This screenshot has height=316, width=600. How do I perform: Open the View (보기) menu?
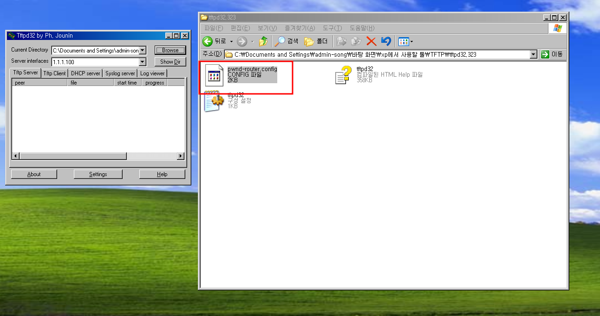tap(267, 28)
